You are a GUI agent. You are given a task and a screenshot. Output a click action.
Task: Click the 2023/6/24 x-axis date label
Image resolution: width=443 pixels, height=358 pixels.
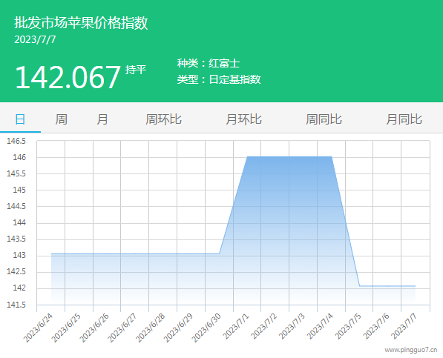38,328
